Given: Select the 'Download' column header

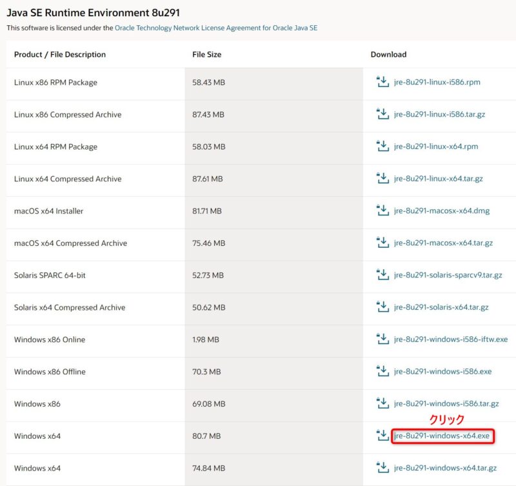Looking at the screenshot, I should tap(388, 54).
